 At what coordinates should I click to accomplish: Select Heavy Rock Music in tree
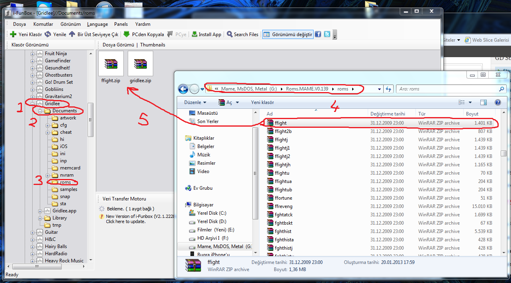point(64,261)
